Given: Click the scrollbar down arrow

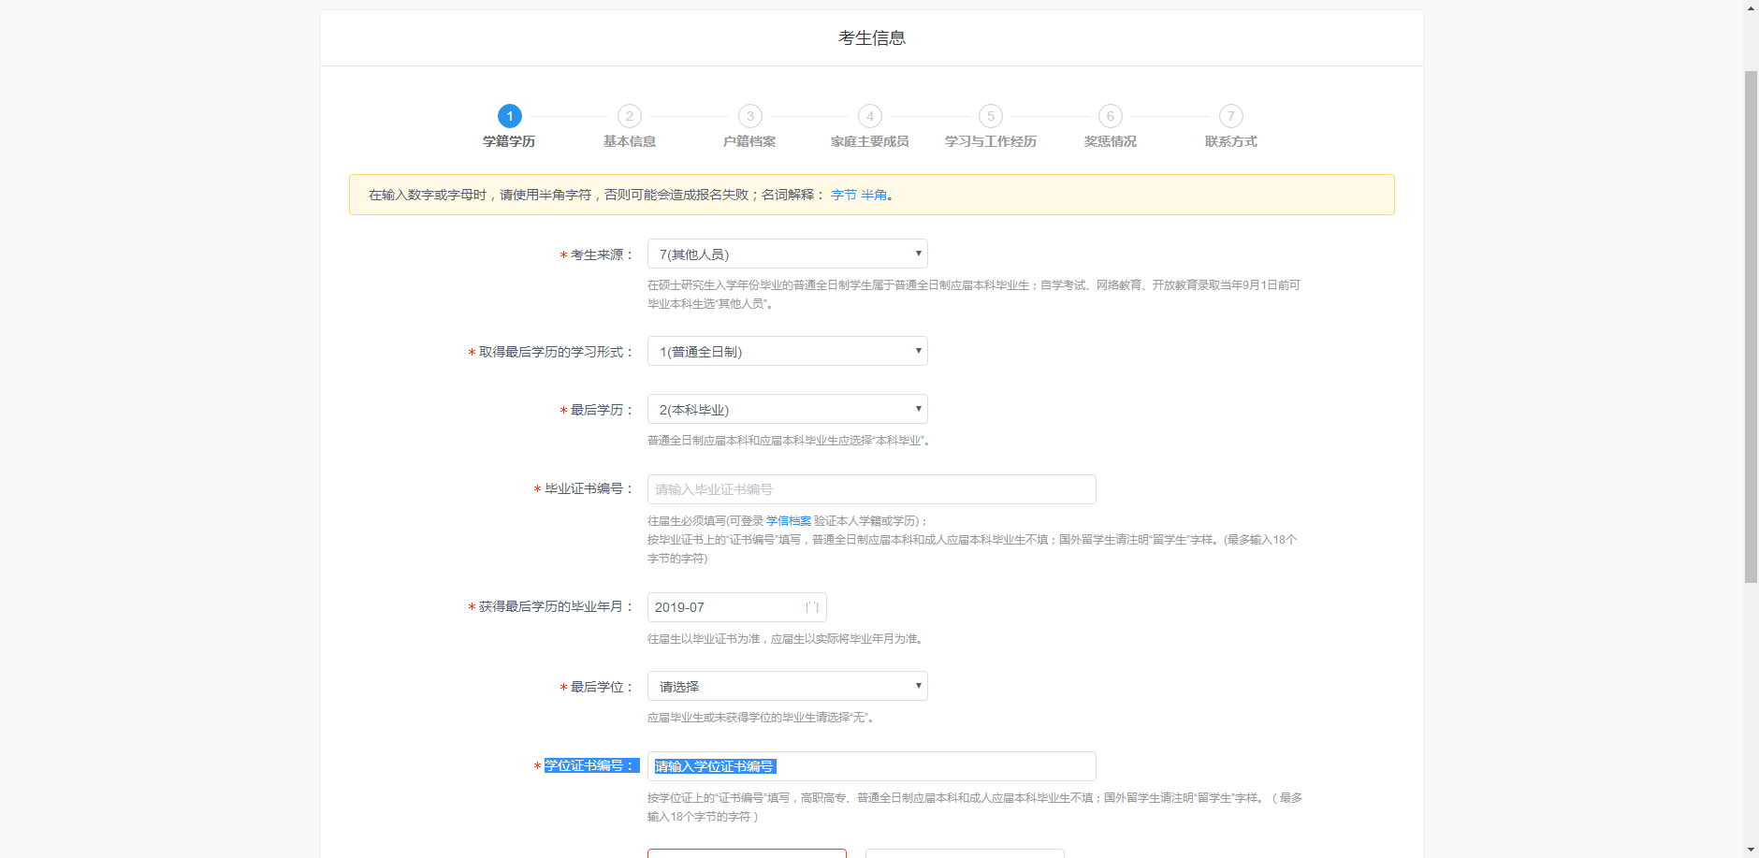Looking at the screenshot, I should pos(1751,850).
